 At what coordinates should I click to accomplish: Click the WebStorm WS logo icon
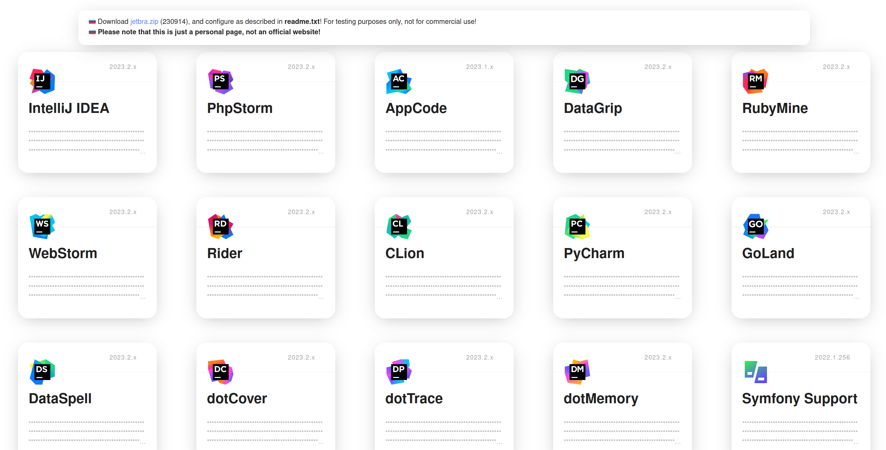(x=42, y=227)
